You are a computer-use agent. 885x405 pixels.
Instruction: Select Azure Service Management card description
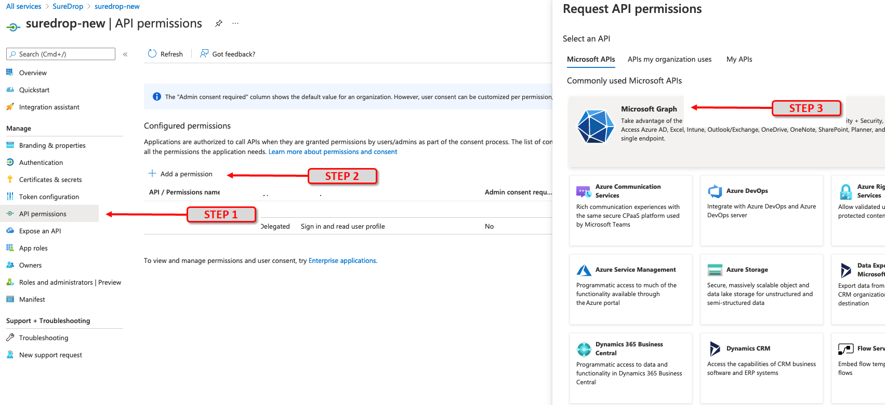click(626, 294)
